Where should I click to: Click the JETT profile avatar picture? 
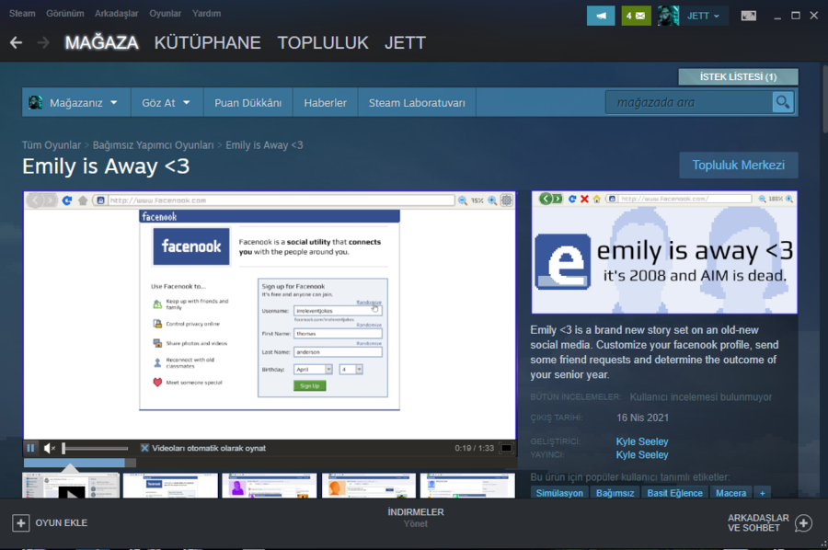(x=668, y=16)
